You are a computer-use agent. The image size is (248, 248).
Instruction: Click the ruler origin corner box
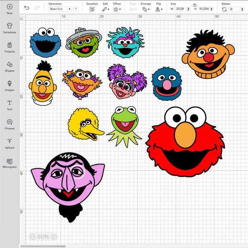(22, 17)
